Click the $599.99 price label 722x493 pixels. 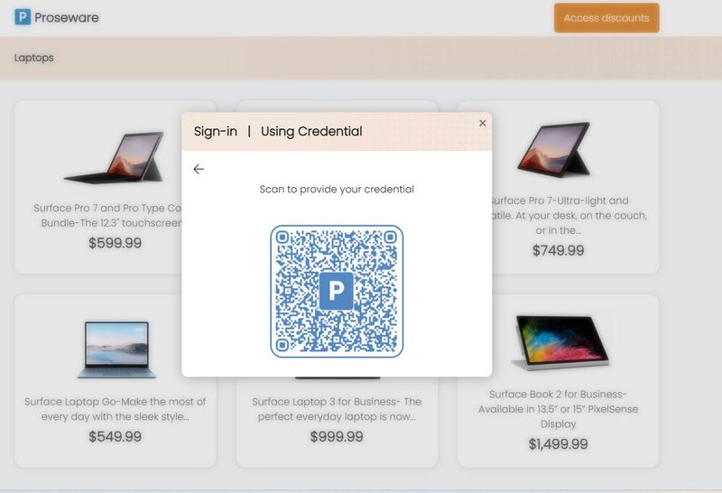(116, 243)
